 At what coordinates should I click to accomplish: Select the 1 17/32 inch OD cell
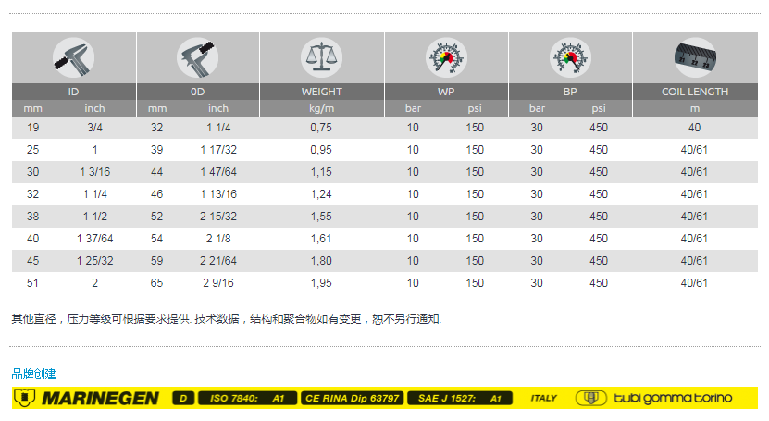click(x=218, y=150)
